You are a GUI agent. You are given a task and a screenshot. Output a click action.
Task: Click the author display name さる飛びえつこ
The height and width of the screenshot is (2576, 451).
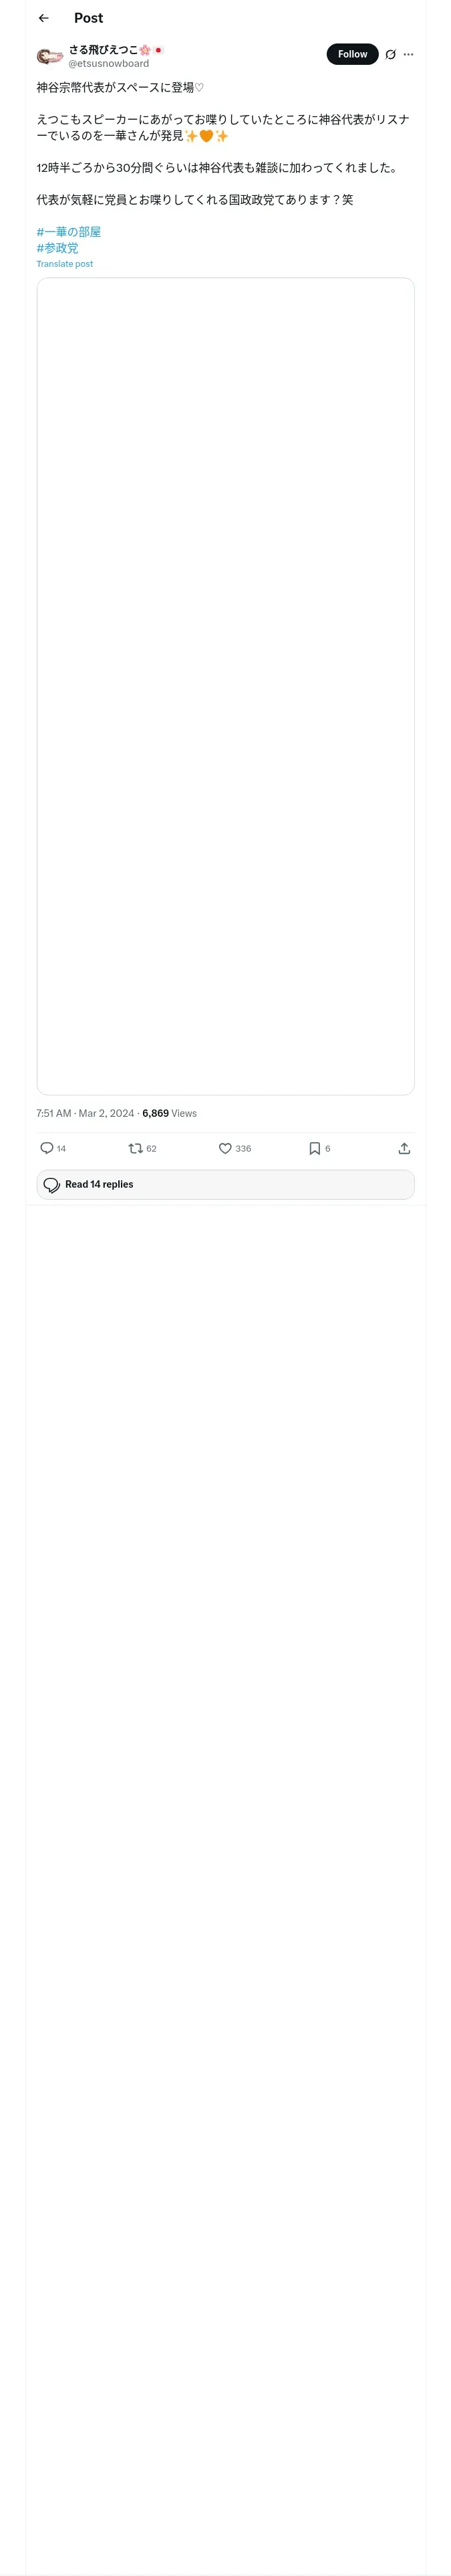pos(103,49)
